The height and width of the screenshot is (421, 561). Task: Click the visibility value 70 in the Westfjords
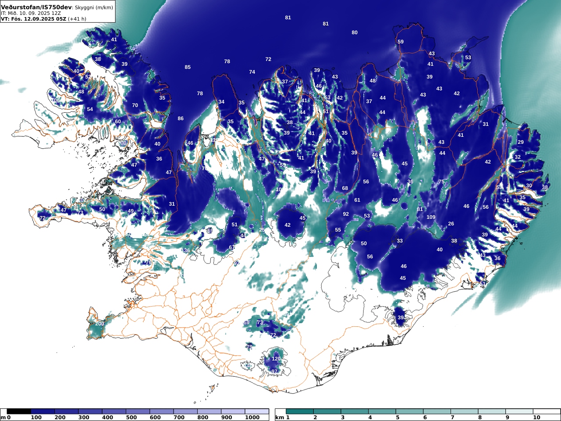coord(135,105)
